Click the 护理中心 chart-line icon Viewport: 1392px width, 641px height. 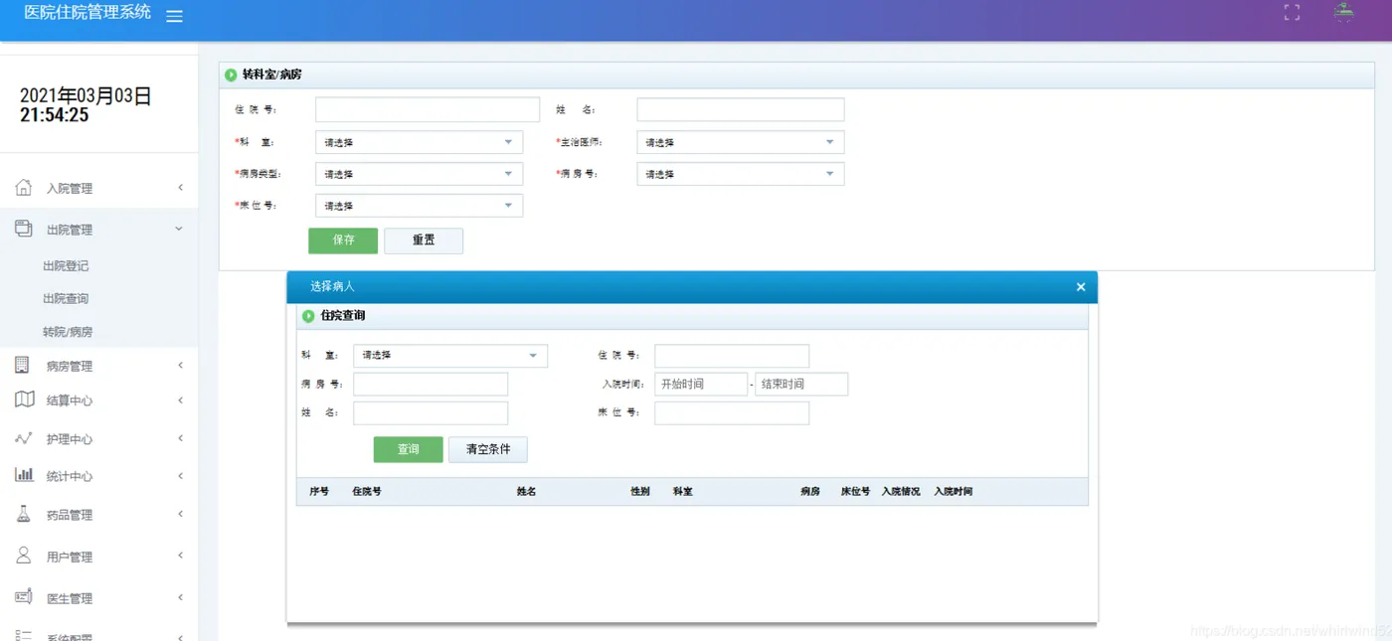click(24, 438)
